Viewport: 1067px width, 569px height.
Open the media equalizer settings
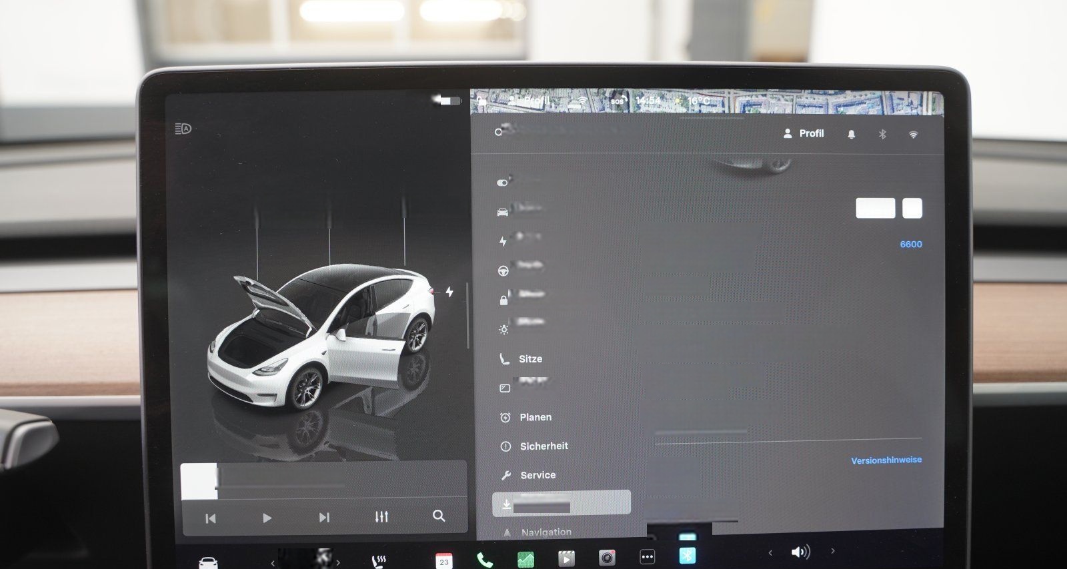coord(381,517)
